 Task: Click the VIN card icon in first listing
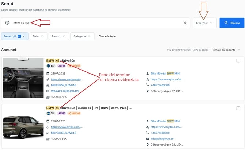tap(48, 91)
